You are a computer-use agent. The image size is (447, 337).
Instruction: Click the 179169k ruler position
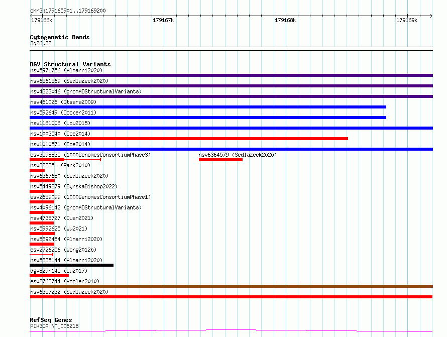coord(407,20)
